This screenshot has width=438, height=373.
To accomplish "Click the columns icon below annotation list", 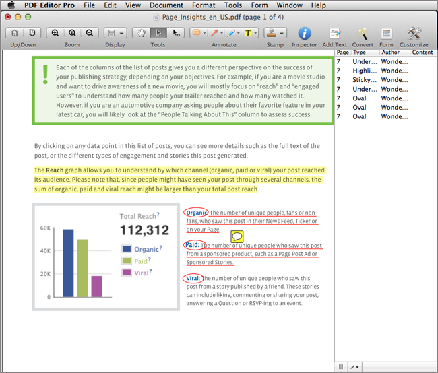I will [341, 366].
